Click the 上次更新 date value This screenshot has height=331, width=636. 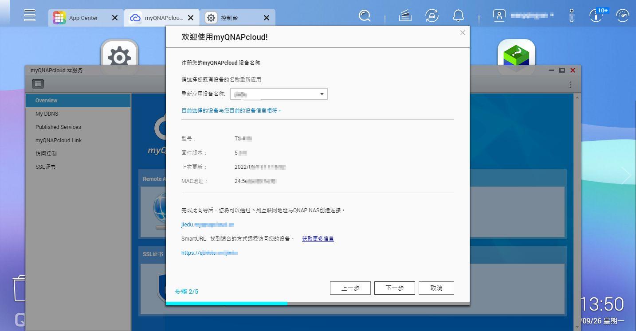[260, 167]
